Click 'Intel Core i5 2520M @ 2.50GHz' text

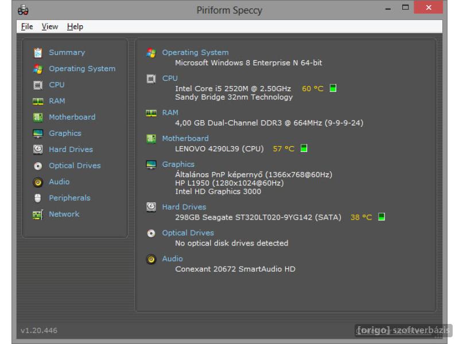pyautogui.click(x=233, y=89)
